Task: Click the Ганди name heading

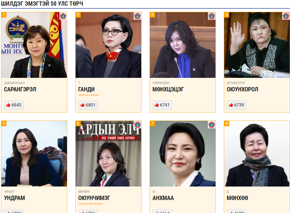Action: click(86, 89)
